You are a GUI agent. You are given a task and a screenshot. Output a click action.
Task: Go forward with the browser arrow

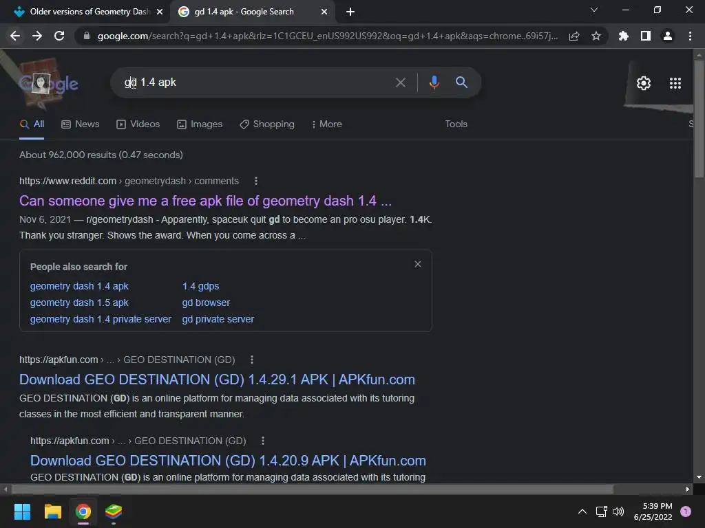(37, 36)
